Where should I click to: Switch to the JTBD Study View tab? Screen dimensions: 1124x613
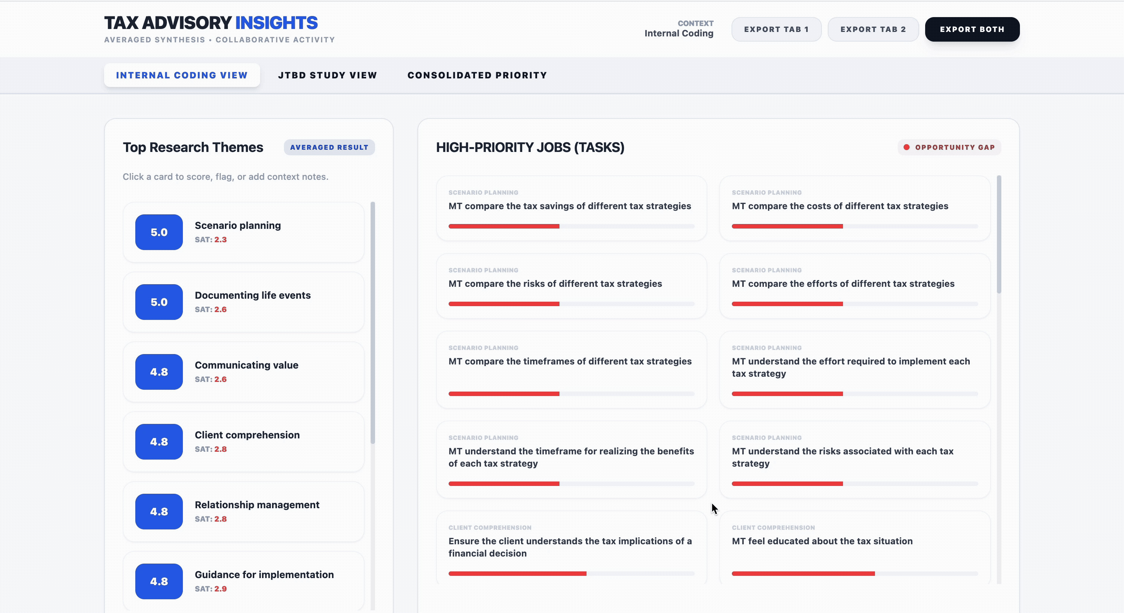point(328,75)
